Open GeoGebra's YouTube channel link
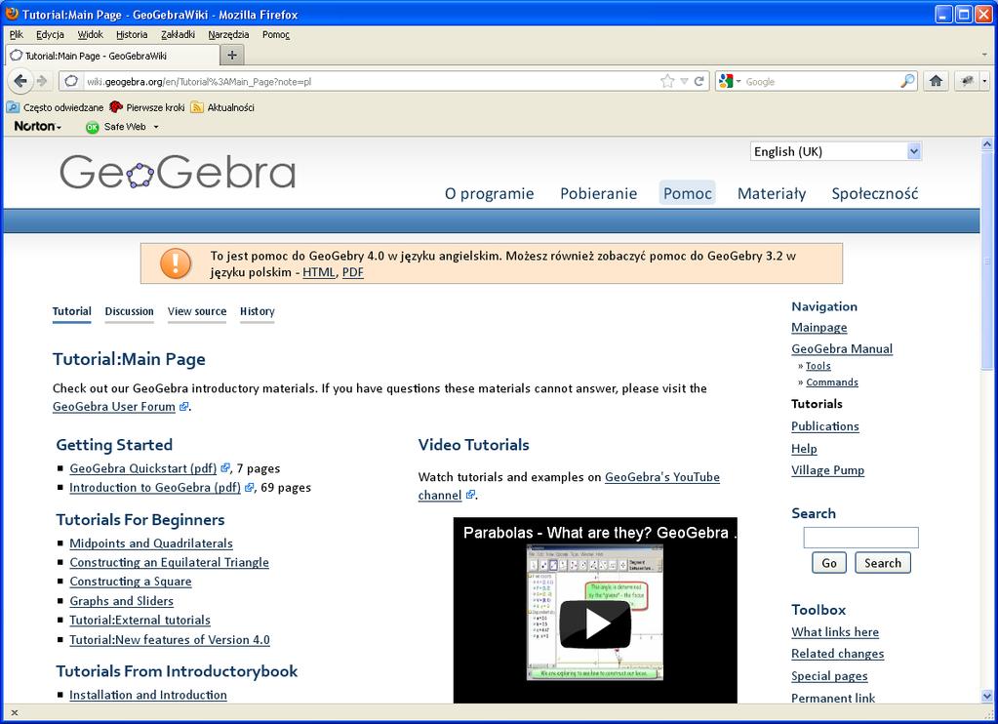The image size is (998, 724). [x=662, y=477]
